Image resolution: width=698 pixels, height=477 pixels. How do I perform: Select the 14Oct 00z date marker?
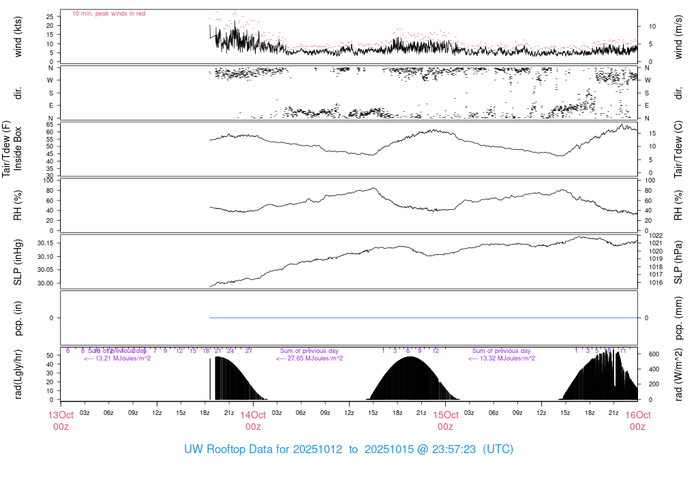tap(253, 421)
